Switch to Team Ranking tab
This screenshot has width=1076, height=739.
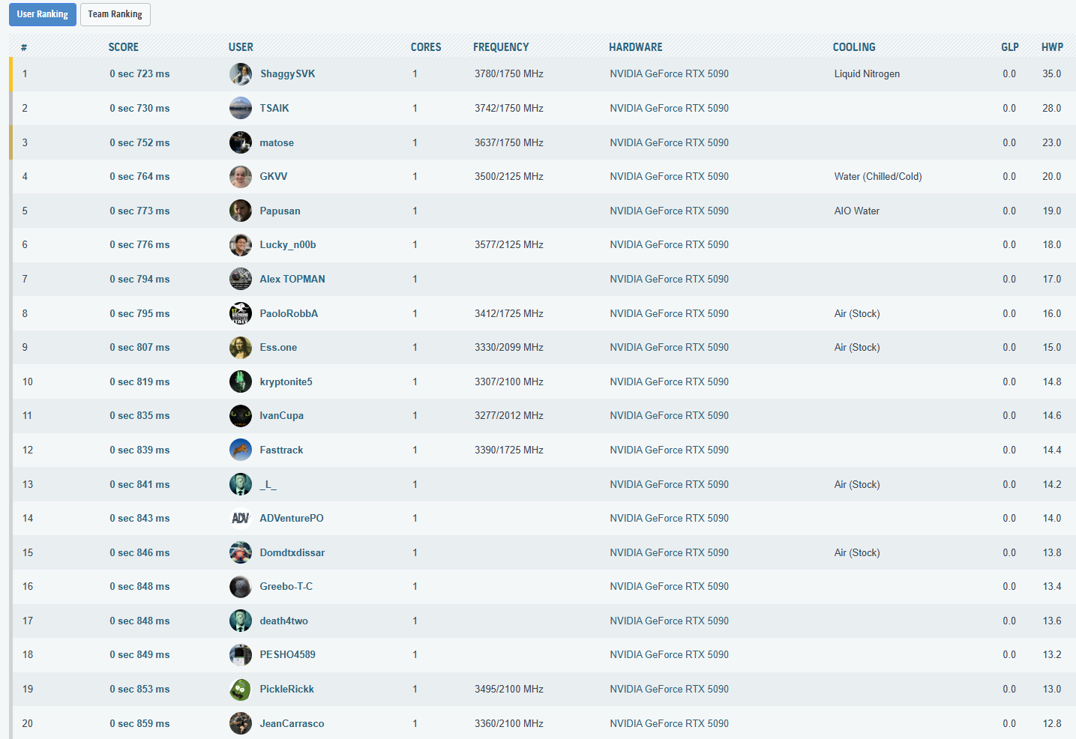click(x=115, y=14)
